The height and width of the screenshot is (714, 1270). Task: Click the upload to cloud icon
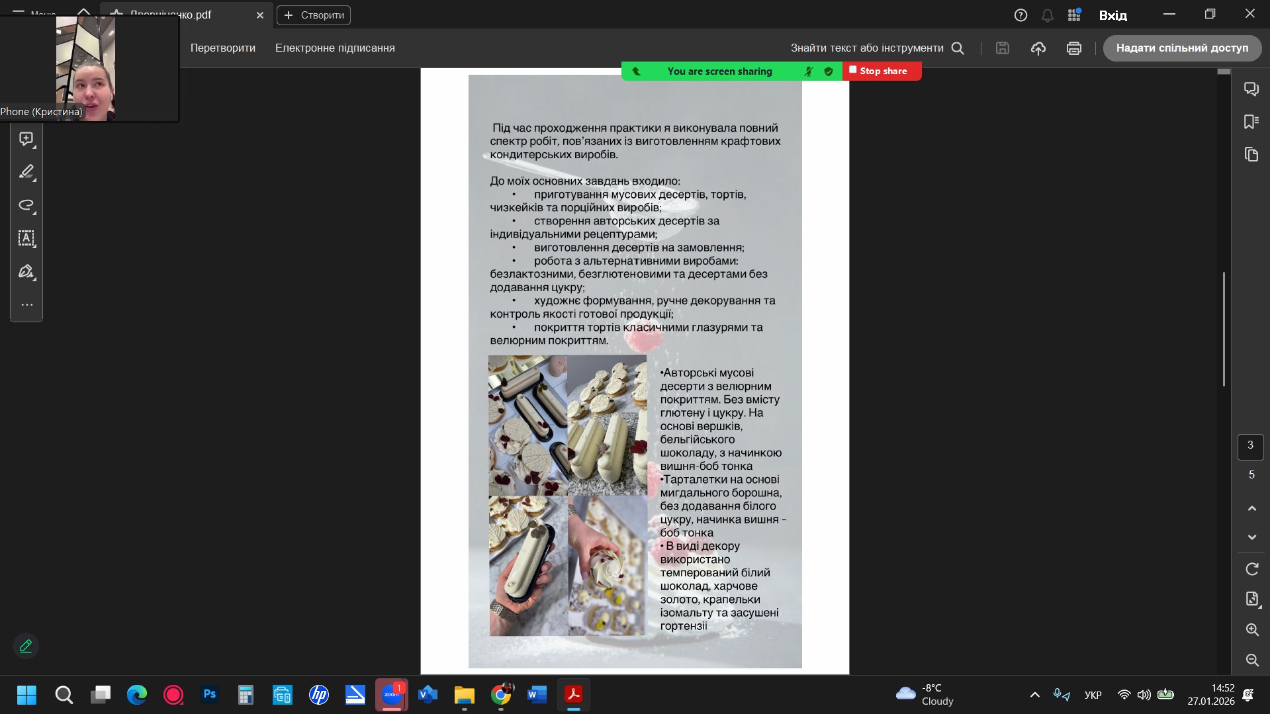coord(1038,48)
